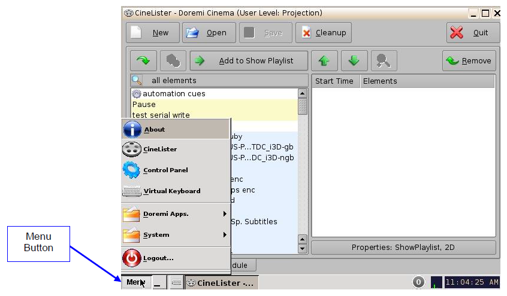Select the Pause cue
Viewport: 507px width, 296px height.
point(214,104)
